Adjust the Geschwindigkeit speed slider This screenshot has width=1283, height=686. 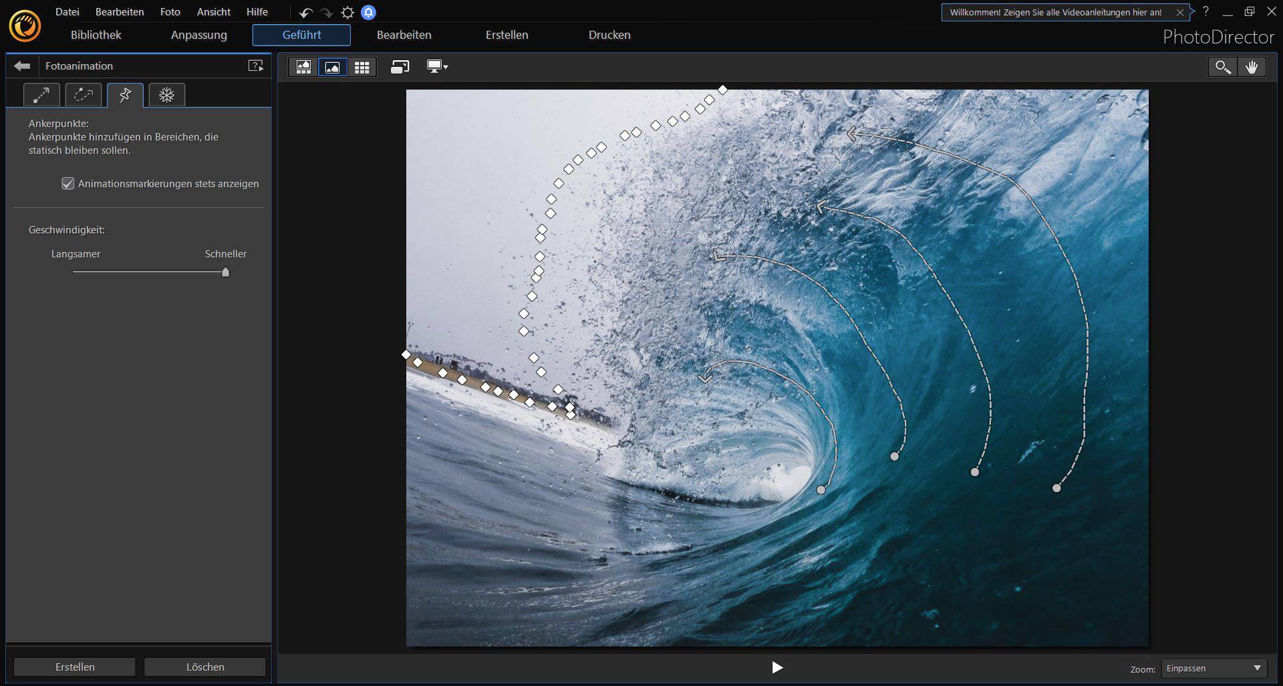tap(225, 272)
